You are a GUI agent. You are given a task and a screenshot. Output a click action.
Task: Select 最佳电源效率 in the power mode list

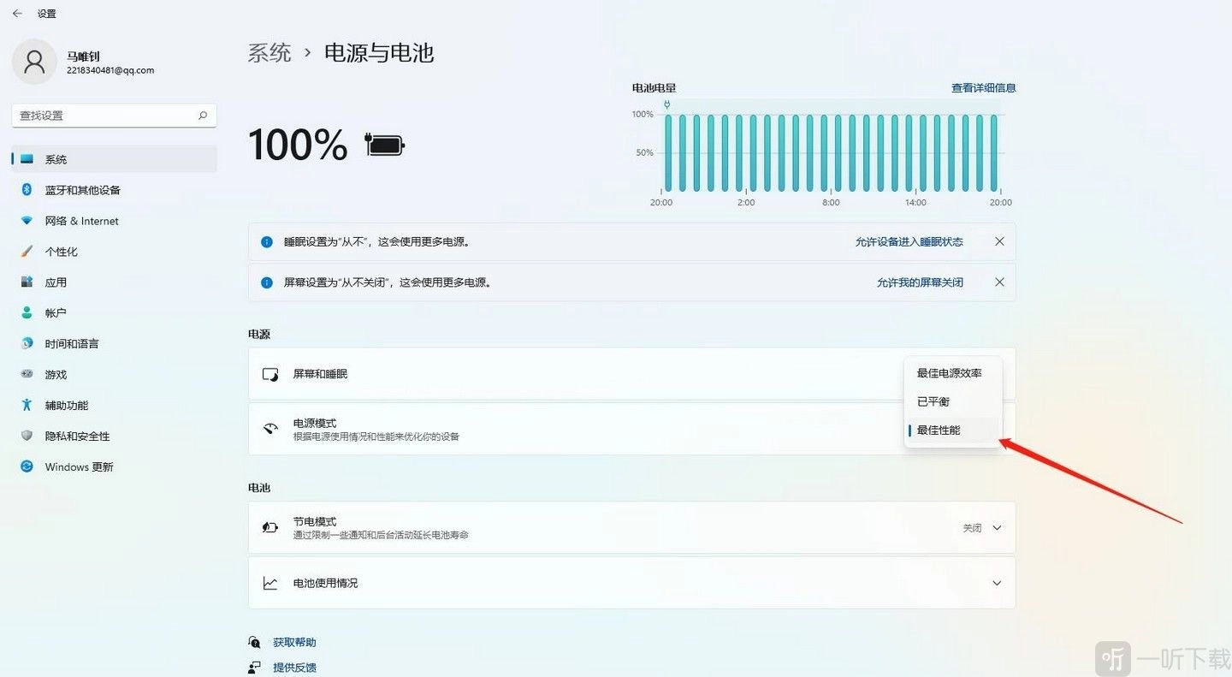pos(949,373)
